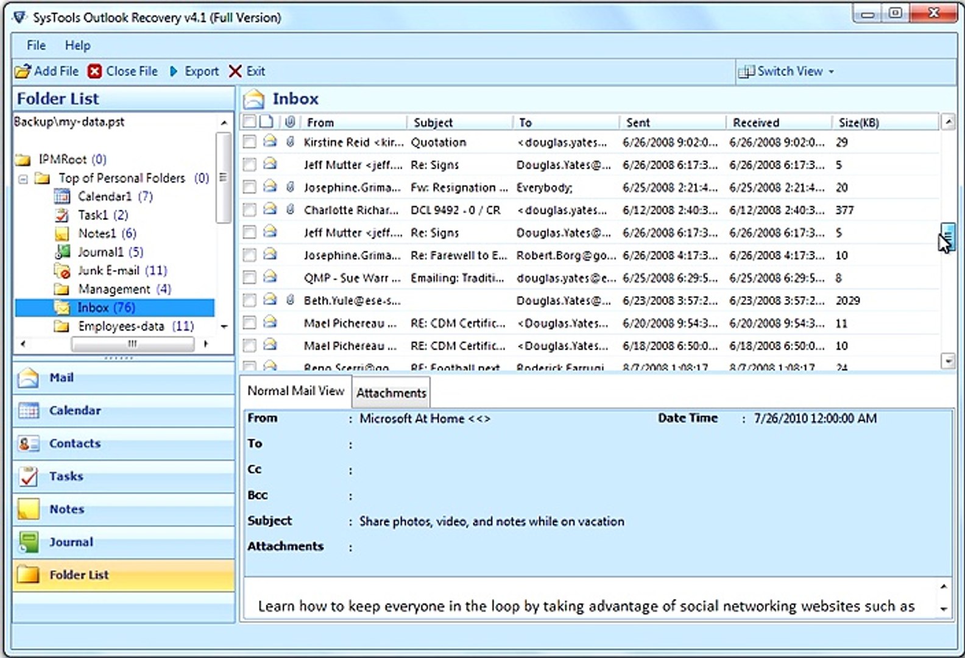Click email list scroll up arrow

click(948, 122)
